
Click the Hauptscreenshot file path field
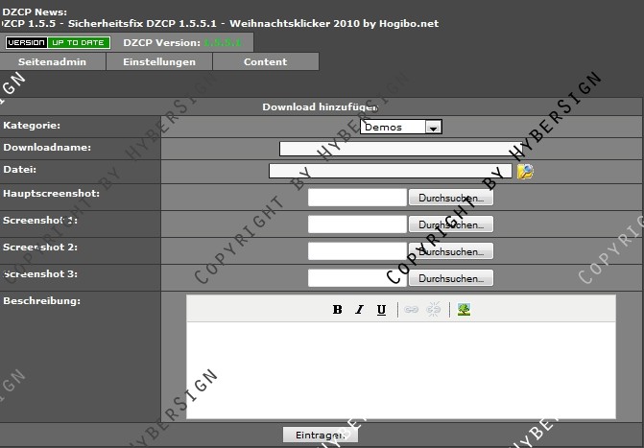pos(357,198)
